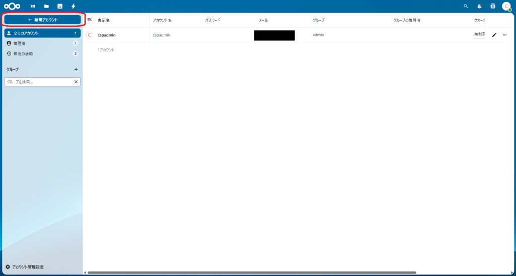Toggle the navigation sidebar collapse icon
Image resolution: width=516 pixels, height=276 pixels.
coord(90,20)
